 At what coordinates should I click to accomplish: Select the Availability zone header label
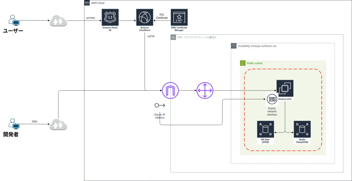click(257, 46)
